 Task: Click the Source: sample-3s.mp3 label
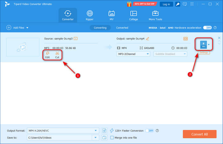click(58, 38)
